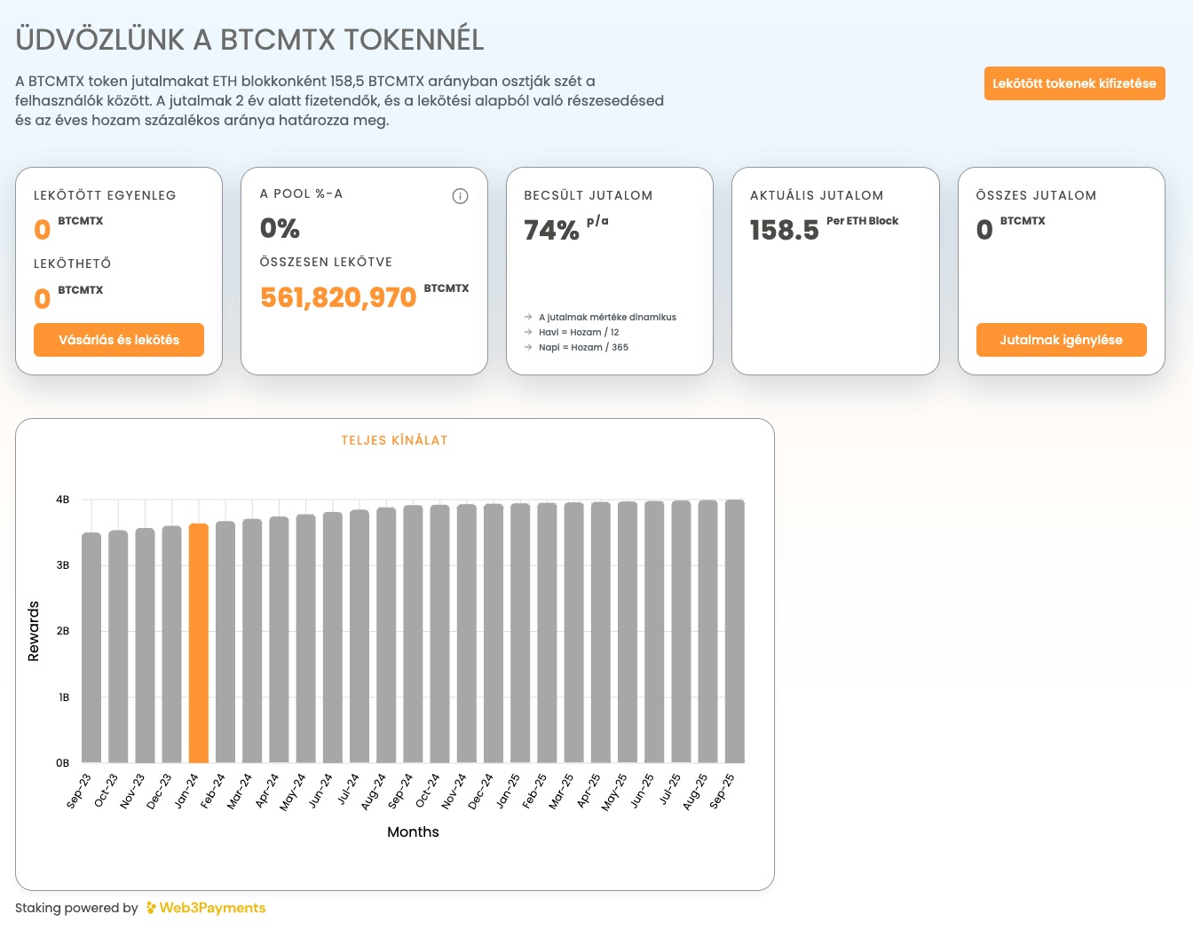
Task: Select the orange Jan-24 bar
Action: pos(199,643)
